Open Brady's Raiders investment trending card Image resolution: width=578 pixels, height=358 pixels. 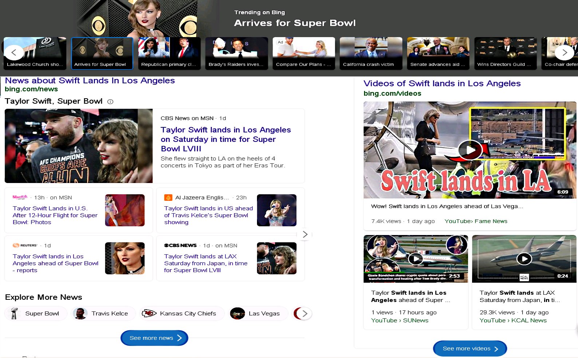[237, 53]
